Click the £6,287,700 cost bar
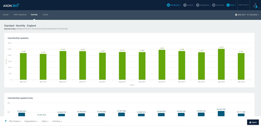Screen dimensions: 261x126 click(221, 114)
